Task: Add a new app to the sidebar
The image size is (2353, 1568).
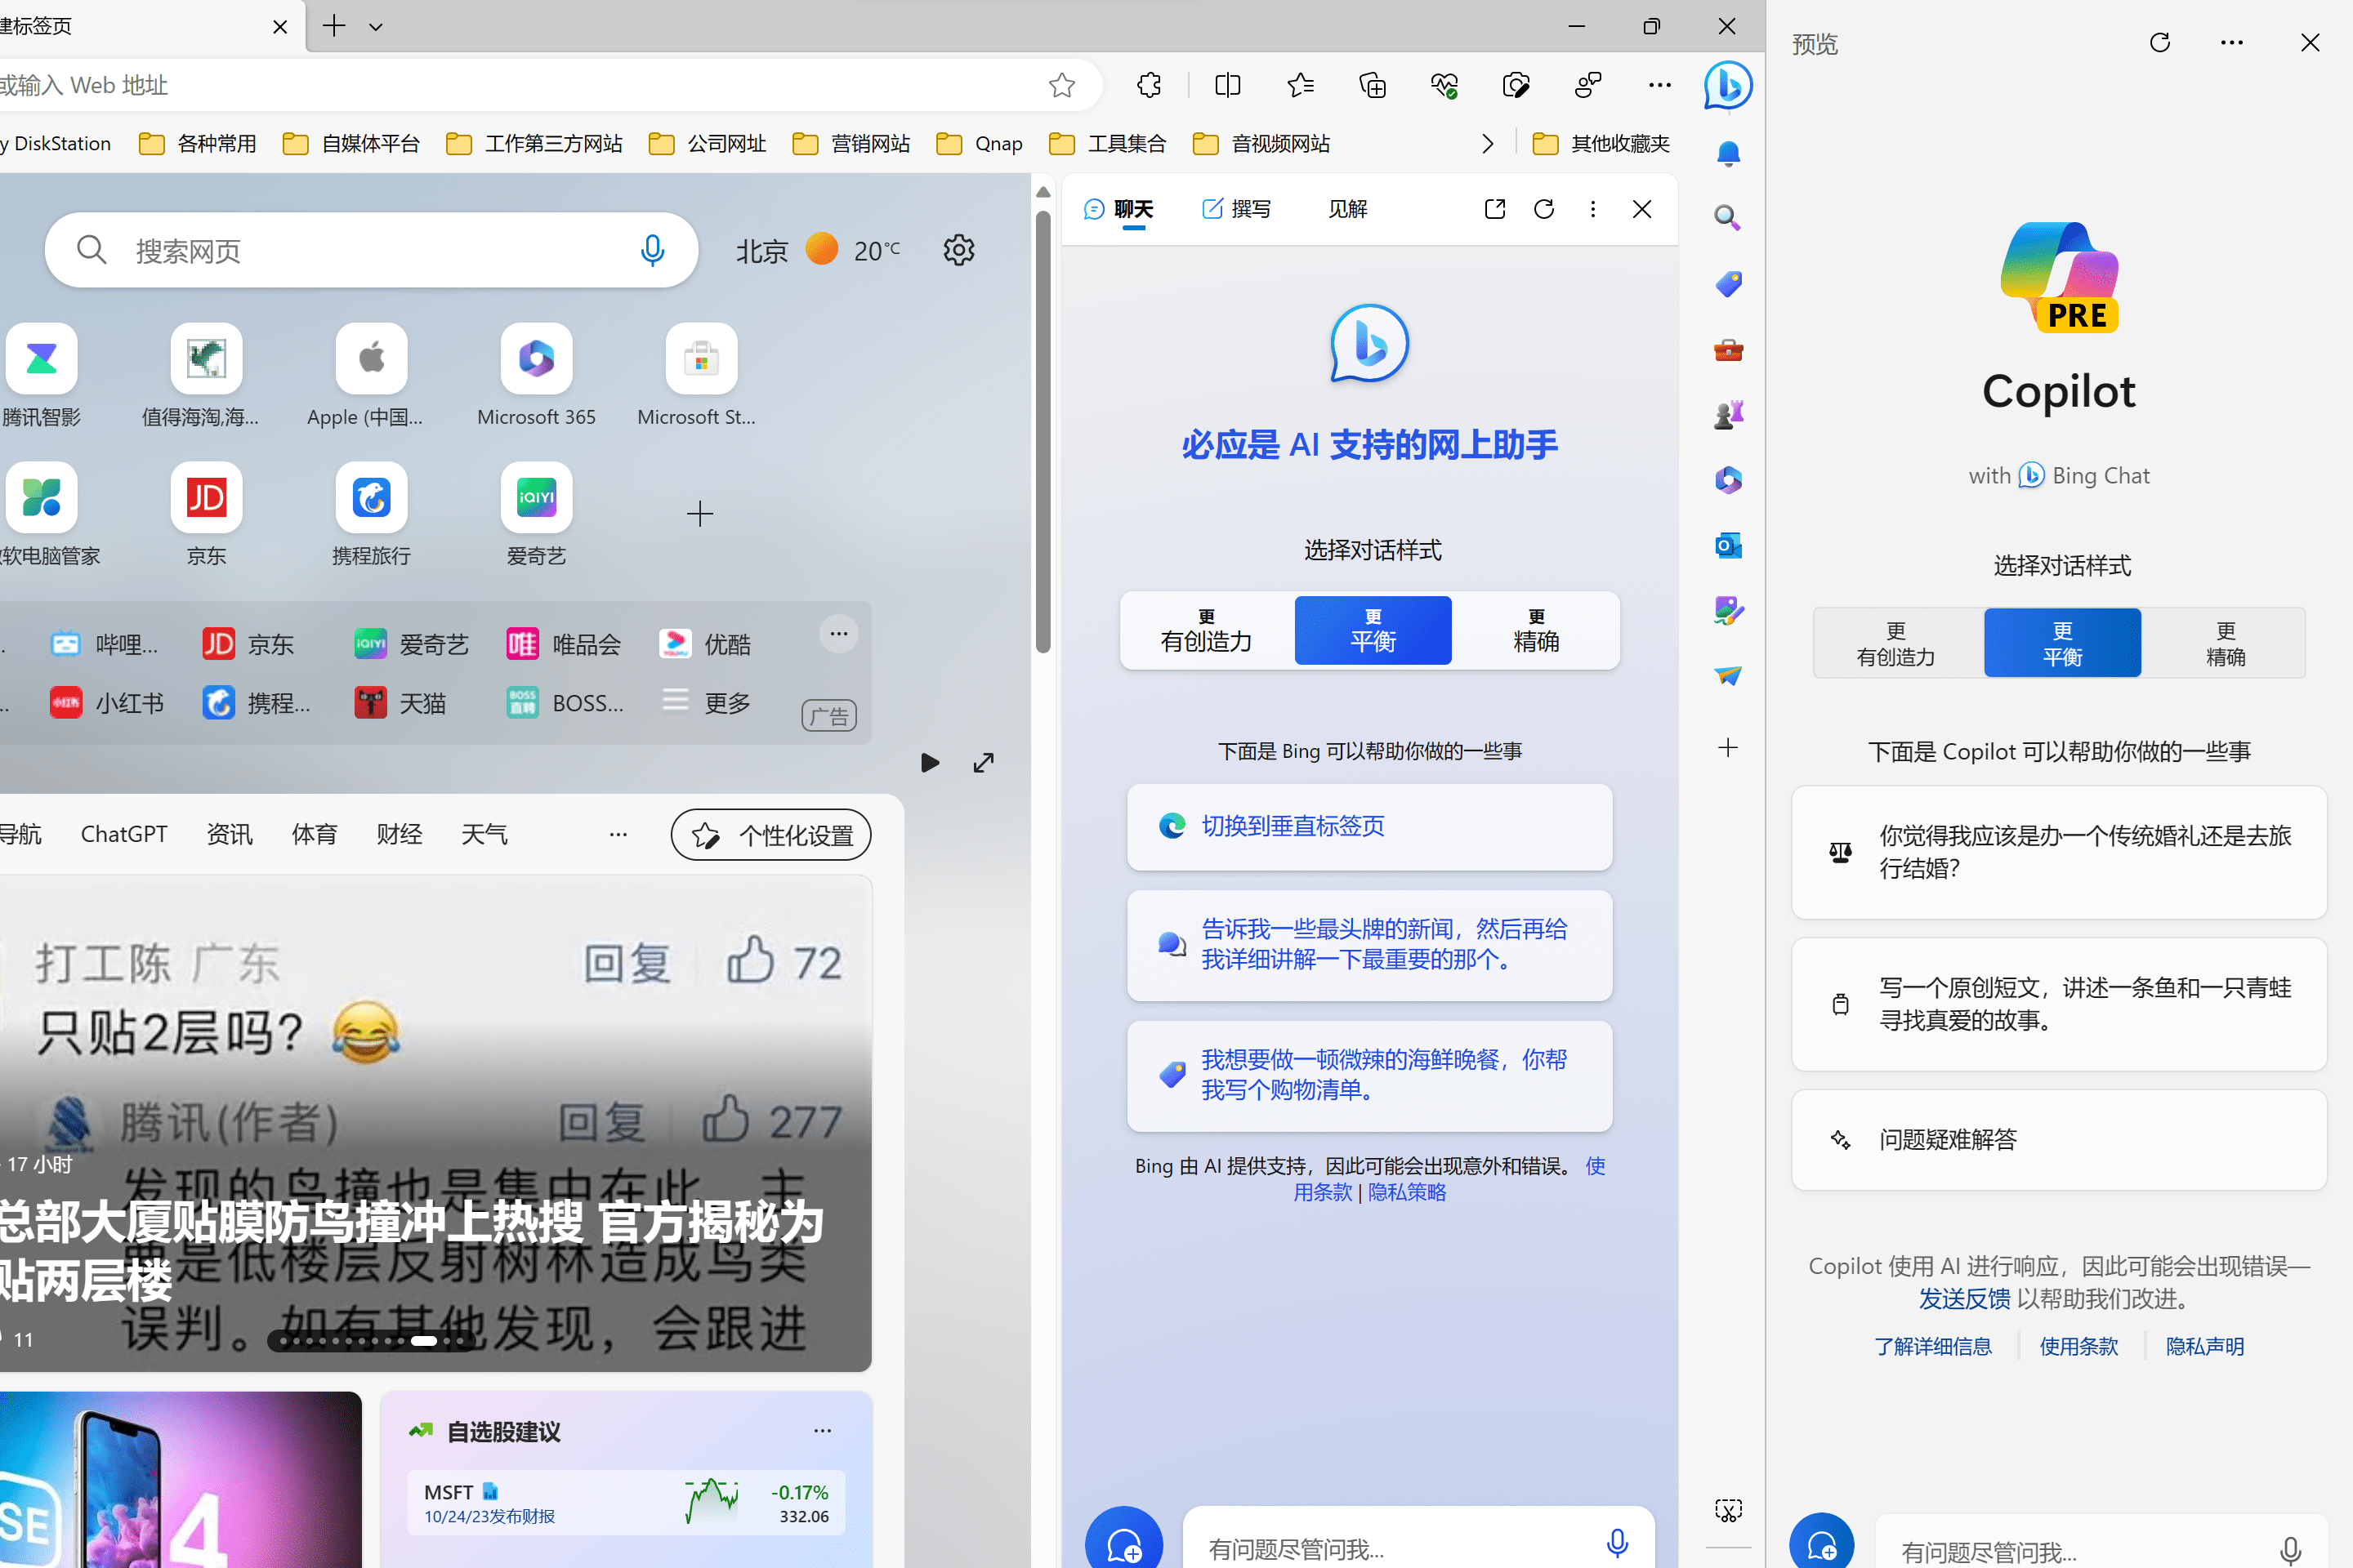Action: [x=1728, y=747]
